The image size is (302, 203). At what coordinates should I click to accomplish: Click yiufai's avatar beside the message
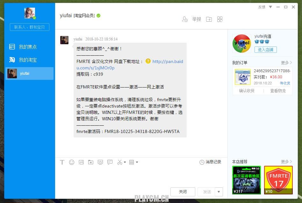[x=64, y=40]
